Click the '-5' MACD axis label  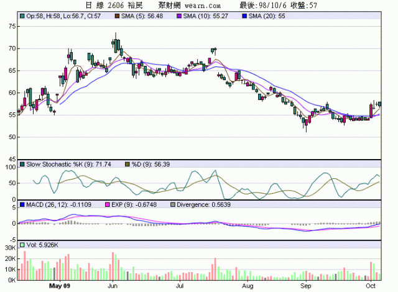click(12, 240)
